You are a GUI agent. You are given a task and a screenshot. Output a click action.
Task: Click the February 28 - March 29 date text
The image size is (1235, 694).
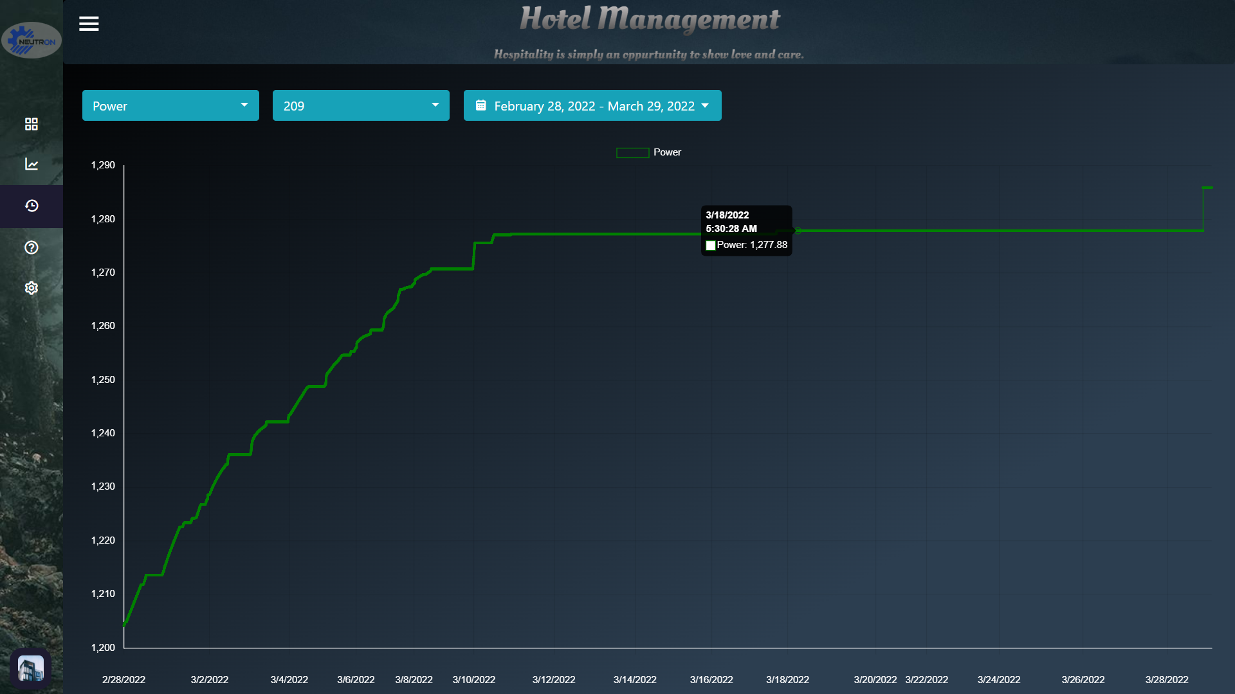(594, 106)
